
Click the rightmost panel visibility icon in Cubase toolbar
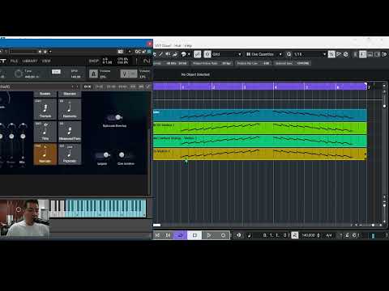coord(384,54)
